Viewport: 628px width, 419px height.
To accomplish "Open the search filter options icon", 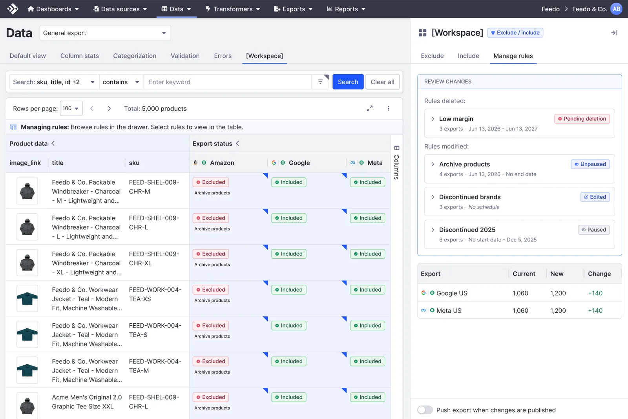I will point(320,82).
